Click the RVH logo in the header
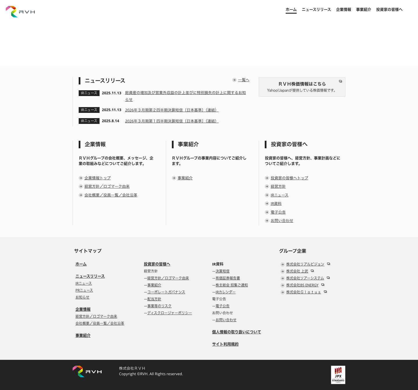The width and height of the screenshot is (418, 390). 20,11
